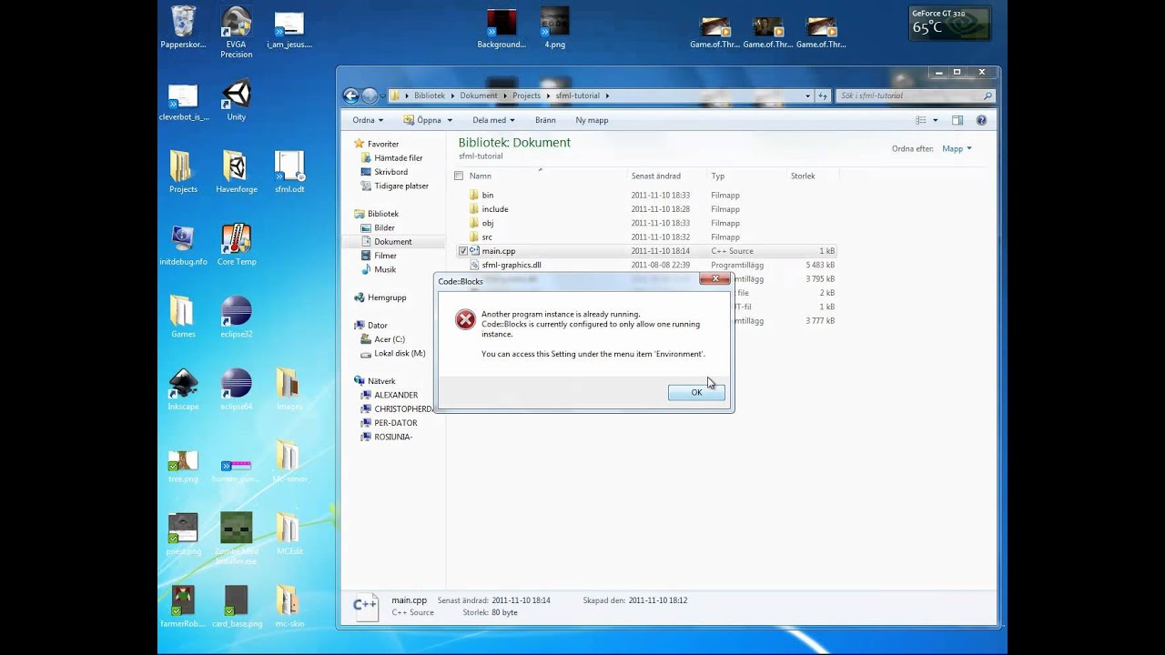Viewport: 1165px width, 655px height.
Task: Toggle the select-all checkbox beside Namn
Action: 459,176
